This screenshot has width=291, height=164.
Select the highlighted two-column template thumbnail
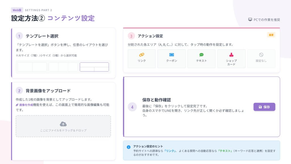tap(95, 67)
